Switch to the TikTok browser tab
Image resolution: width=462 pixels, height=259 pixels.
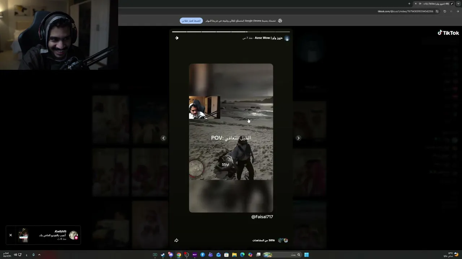coord(433,4)
